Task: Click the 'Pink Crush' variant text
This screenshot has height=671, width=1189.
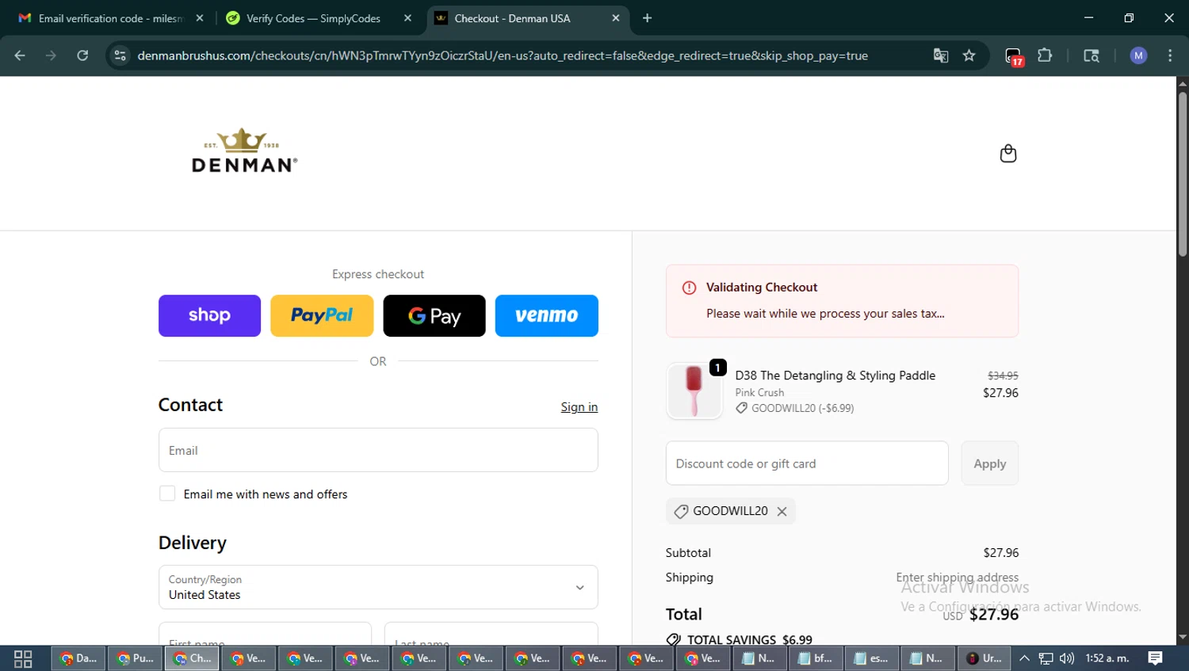Action: coord(759,392)
